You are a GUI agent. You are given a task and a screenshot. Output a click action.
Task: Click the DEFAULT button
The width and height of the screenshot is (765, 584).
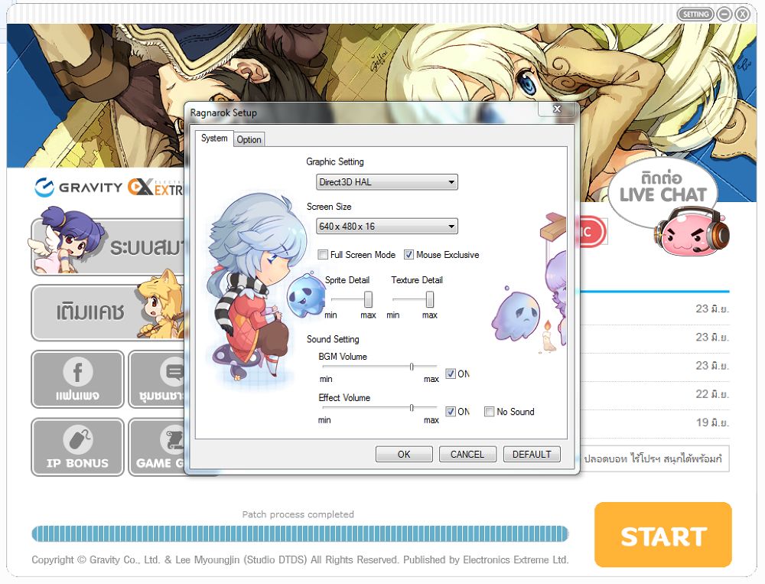(532, 454)
